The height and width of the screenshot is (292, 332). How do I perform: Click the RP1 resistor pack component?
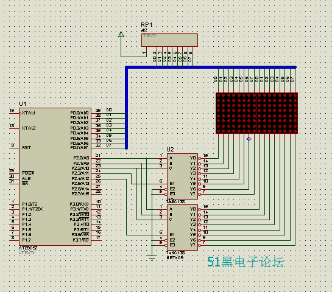tap(169, 40)
